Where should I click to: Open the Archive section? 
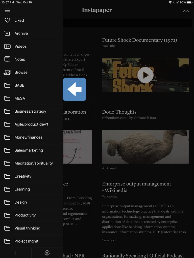coord(21,34)
